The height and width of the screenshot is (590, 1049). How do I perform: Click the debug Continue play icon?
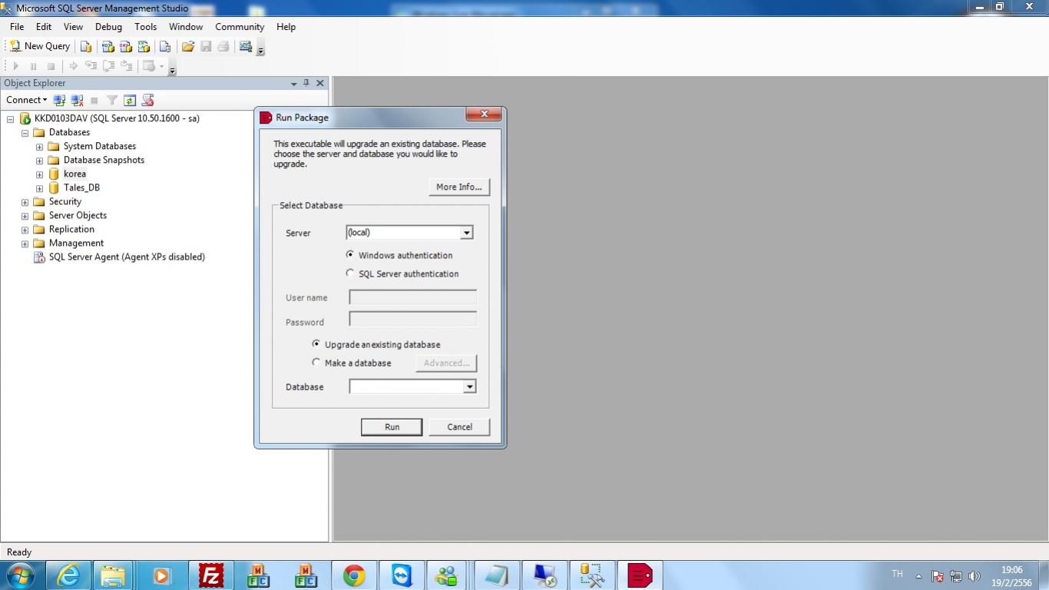coord(15,66)
